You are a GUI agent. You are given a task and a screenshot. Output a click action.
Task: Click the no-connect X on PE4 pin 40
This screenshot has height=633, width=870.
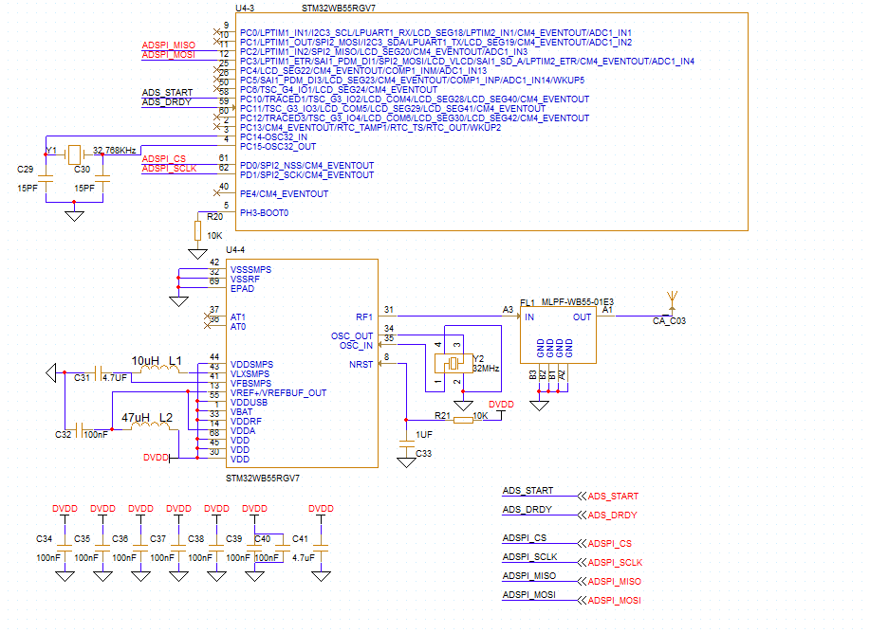tap(216, 193)
